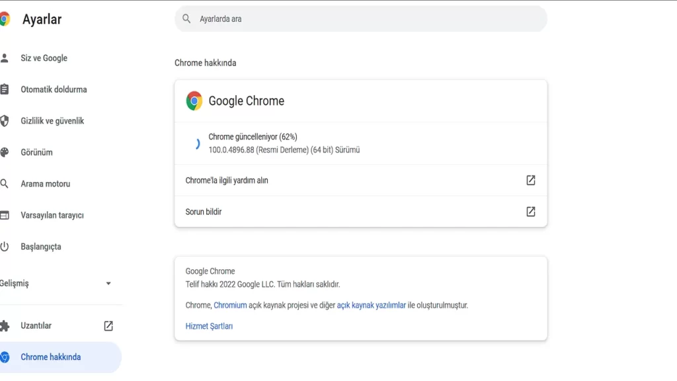Open external link icon for Chrome'la ilgili yardım
Screen dimensions: 677x381
530,180
